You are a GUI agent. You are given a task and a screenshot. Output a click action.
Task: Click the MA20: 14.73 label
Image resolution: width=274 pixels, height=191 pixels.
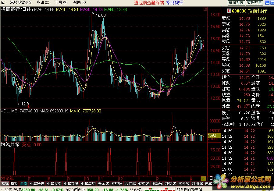[91, 10]
